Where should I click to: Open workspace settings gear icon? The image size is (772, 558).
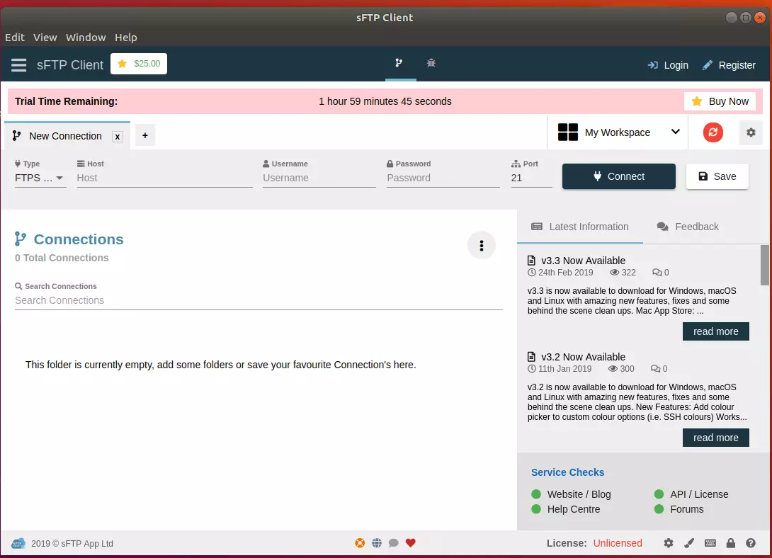click(751, 132)
